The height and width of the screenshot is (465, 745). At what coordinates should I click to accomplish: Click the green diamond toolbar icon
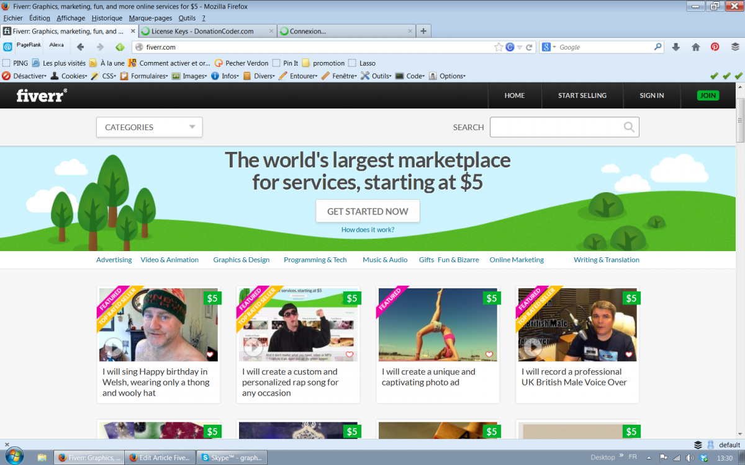120,47
